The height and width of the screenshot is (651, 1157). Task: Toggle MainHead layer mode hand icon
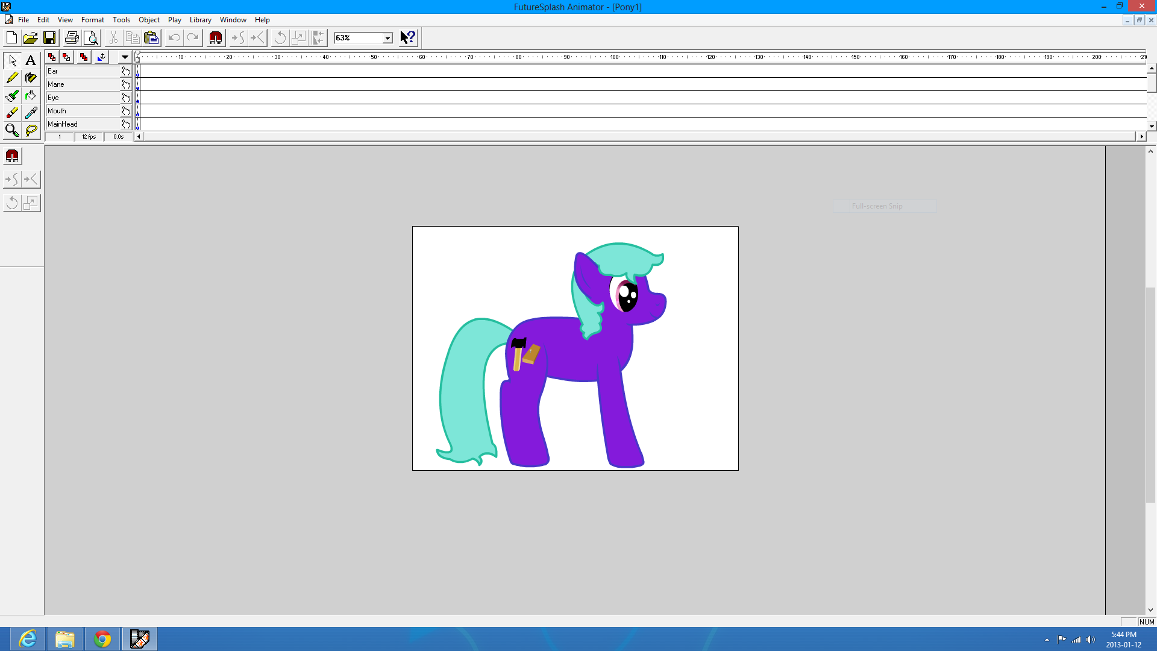[126, 124]
